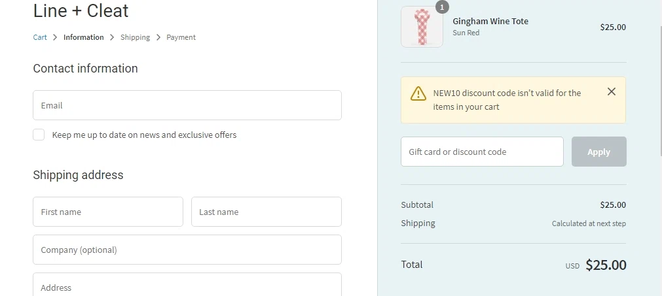Image resolution: width=662 pixels, height=296 pixels.
Task: Dismiss the NEW10 discount warning
Action: [611, 91]
